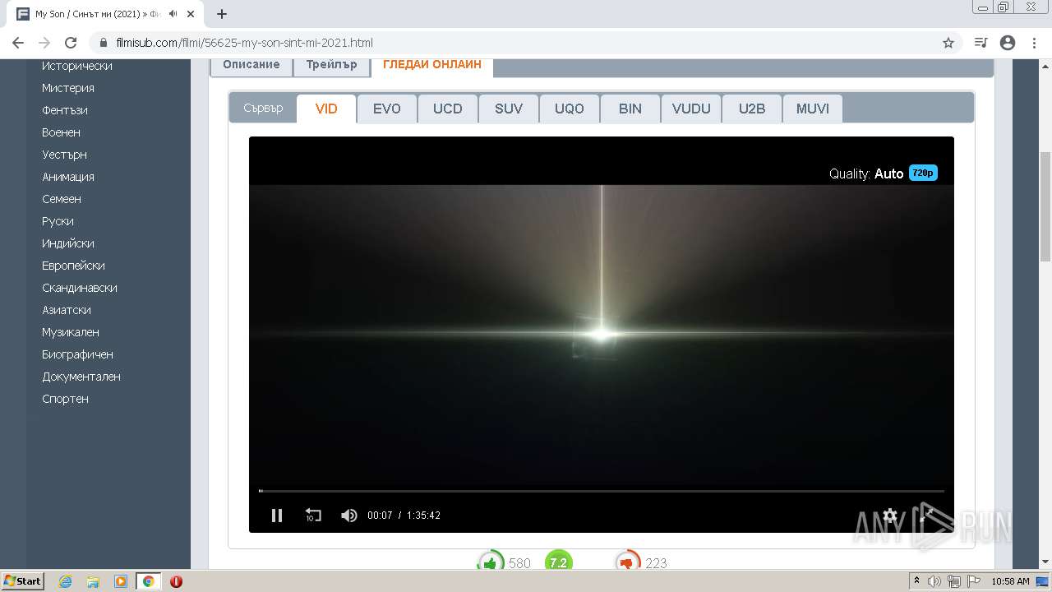Switch to the VID server tab
The image size is (1052, 592).
(326, 109)
